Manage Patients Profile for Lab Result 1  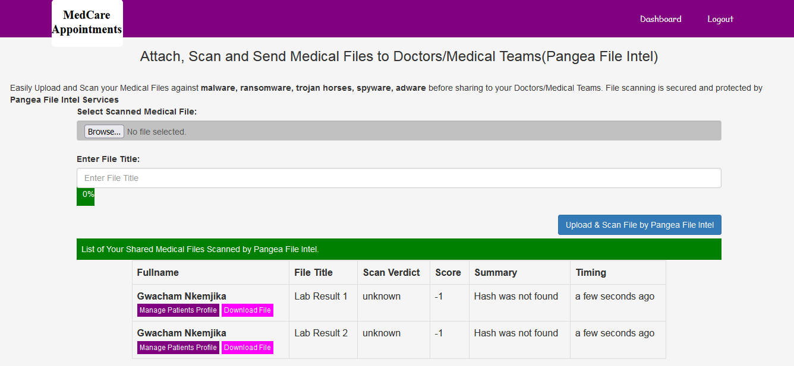coord(178,310)
